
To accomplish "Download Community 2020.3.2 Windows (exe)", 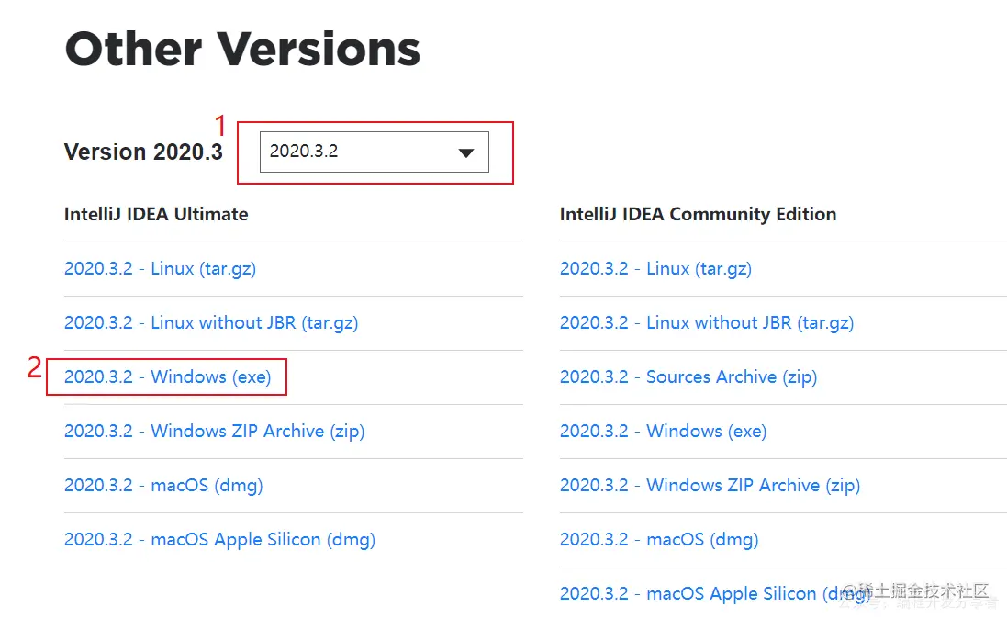I will click(664, 431).
